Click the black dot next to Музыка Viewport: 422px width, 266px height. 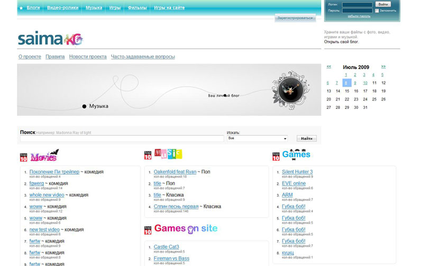click(x=84, y=106)
